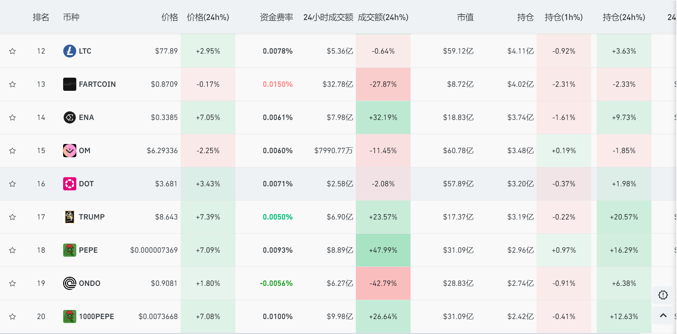This screenshot has width=677, height=334.
Task: Click the DOT coin logo
Action: pyautogui.click(x=69, y=184)
